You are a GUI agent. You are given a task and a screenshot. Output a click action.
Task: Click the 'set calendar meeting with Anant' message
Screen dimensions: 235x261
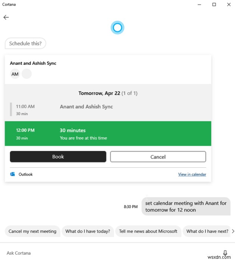(x=186, y=207)
